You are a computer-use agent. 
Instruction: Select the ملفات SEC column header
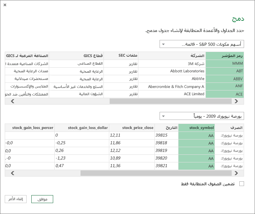coord(121,56)
